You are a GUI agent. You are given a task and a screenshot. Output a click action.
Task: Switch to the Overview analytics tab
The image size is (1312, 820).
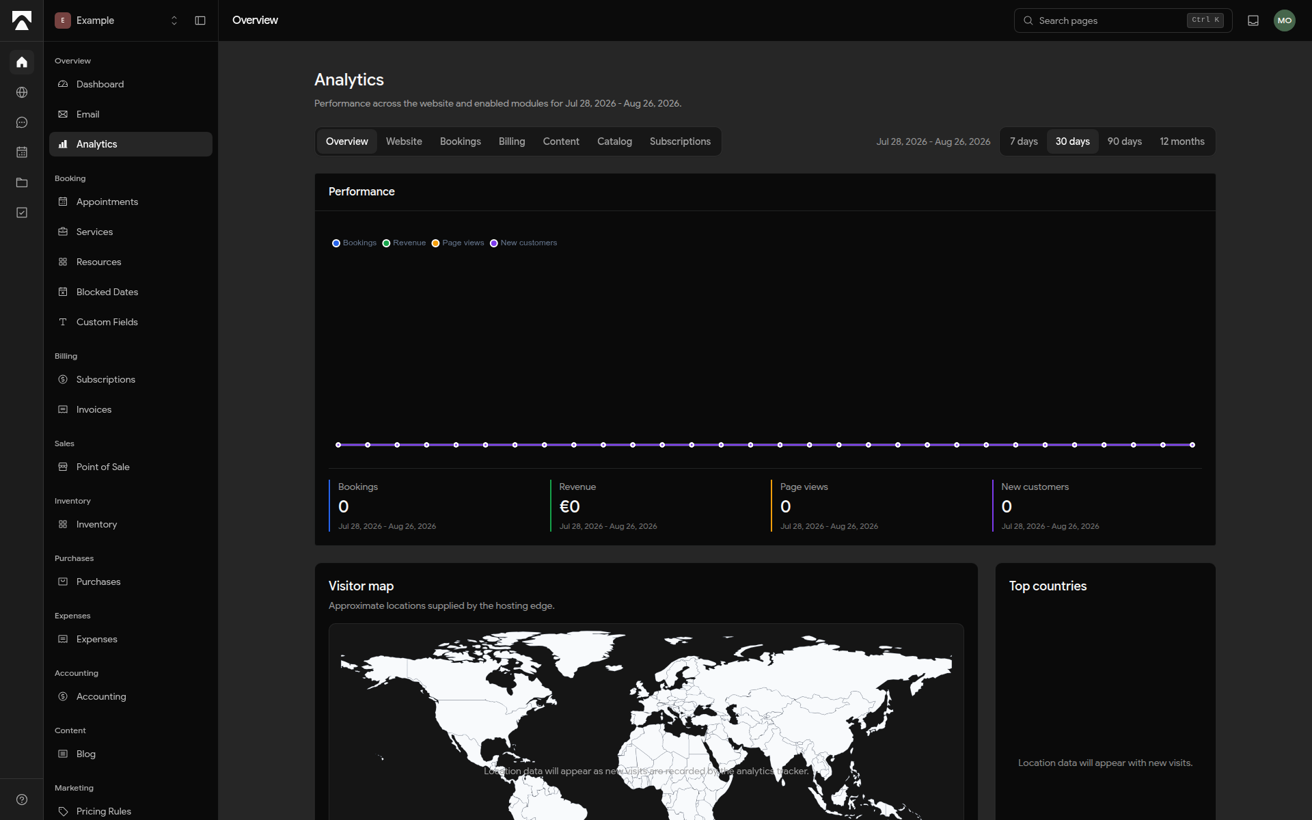346,141
